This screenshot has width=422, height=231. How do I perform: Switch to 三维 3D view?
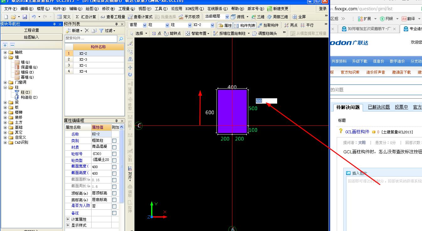pyautogui.click(x=258, y=17)
